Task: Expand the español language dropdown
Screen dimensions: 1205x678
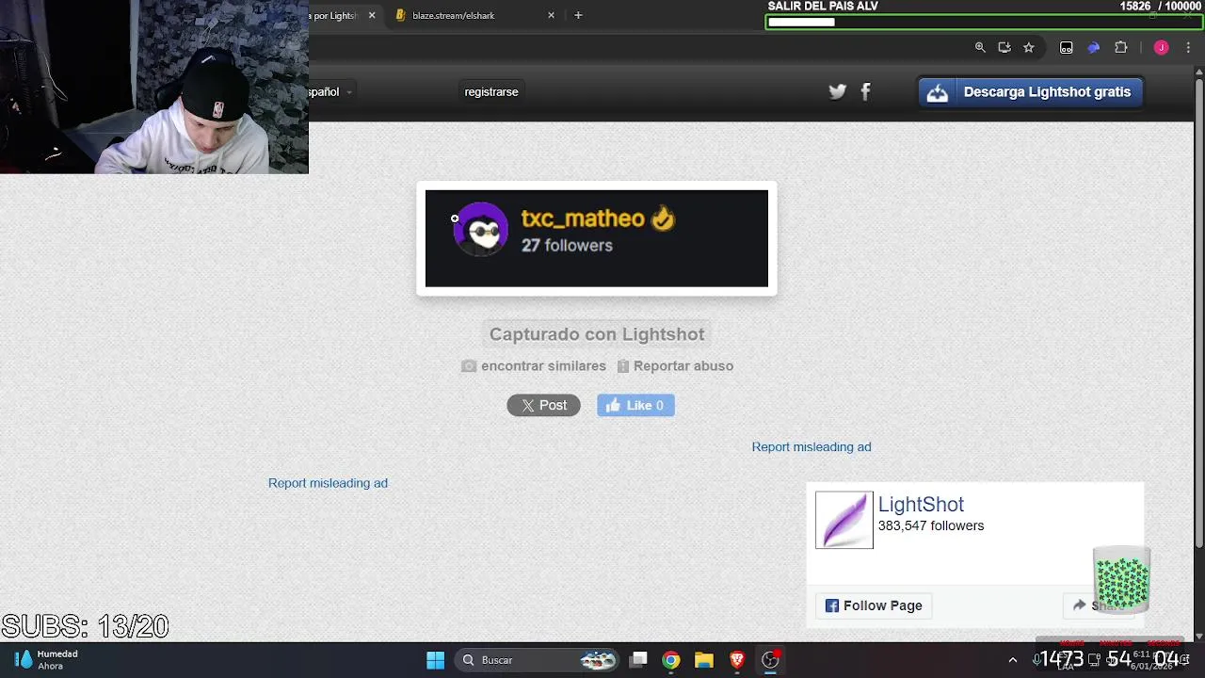Action: (x=330, y=91)
